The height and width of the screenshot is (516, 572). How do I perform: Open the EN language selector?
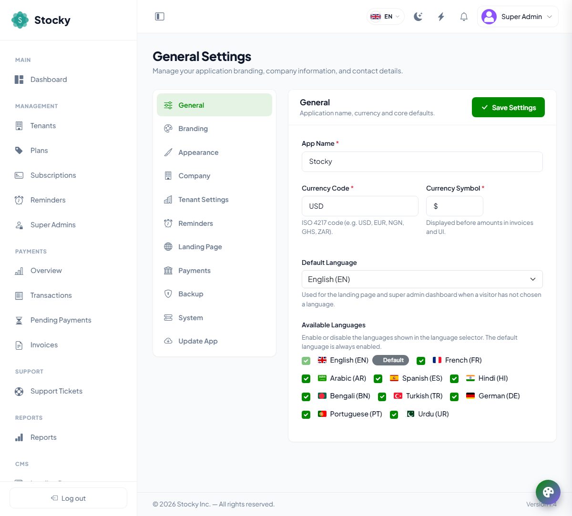click(x=386, y=17)
